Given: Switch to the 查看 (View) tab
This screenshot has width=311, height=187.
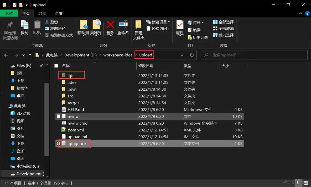Looking at the screenshot, I should pos(58,13).
